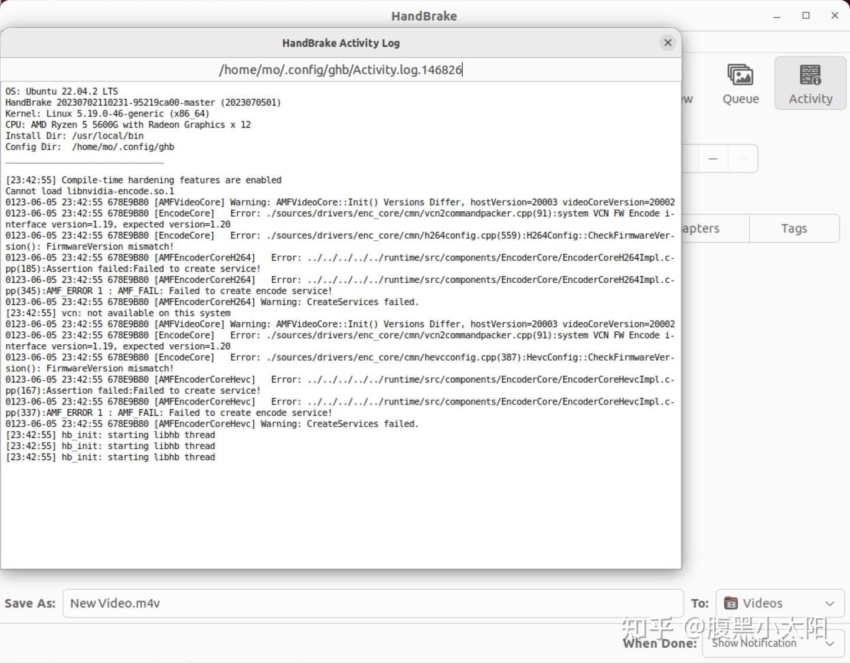
Task: Switch to the Tags tab
Action: (794, 228)
